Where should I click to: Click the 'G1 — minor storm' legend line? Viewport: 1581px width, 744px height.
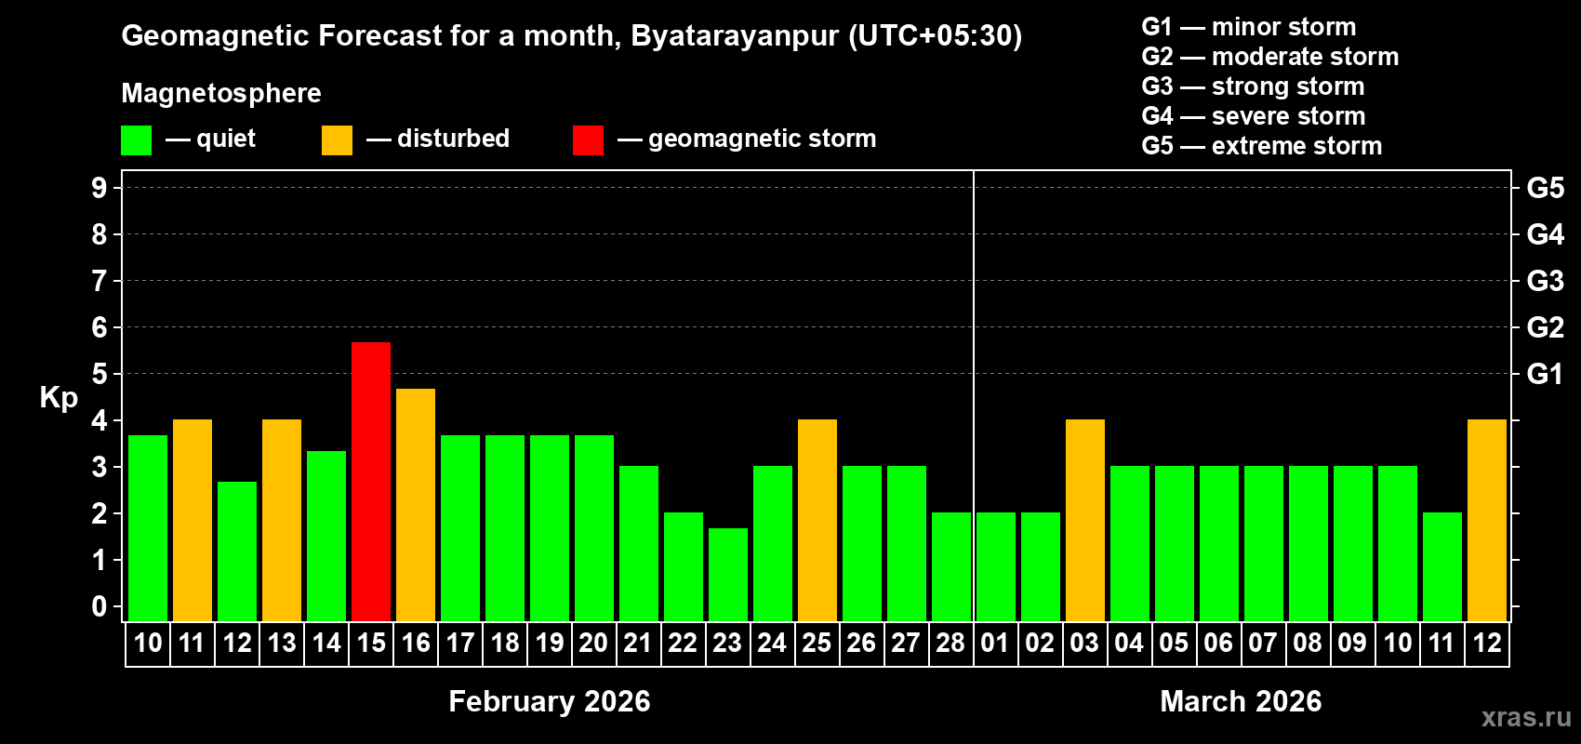click(x=1249, y=27)
